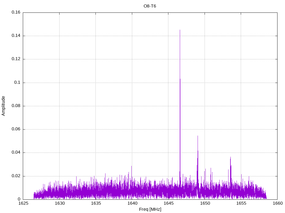The height and width of the screenshot is (213, 285).
Task: Click the second-highest peak tip near 1649 MHz
Action: 198,136
